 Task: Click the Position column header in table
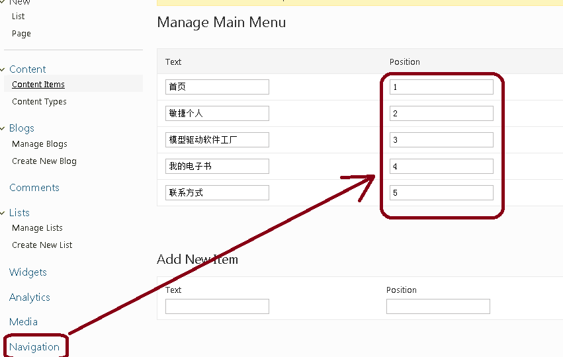pyautogui.click(x=405, y=61)
